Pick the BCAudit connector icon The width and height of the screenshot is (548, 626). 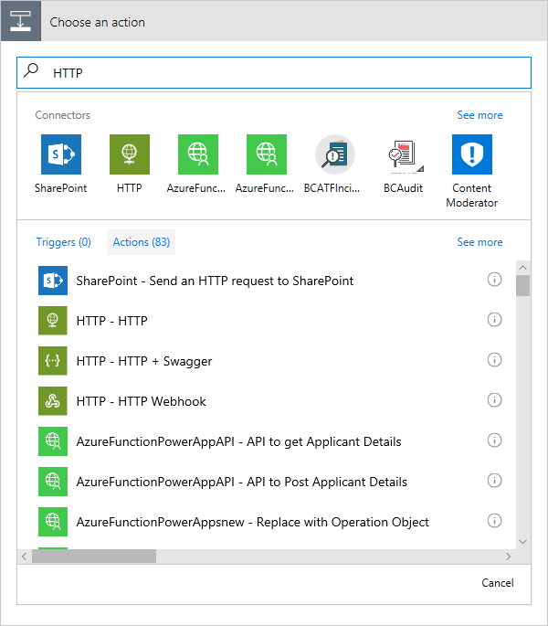coord(404,154)
